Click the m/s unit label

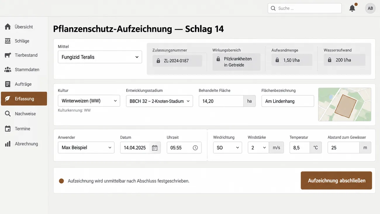pyautogui.click(x=276, y=148)
